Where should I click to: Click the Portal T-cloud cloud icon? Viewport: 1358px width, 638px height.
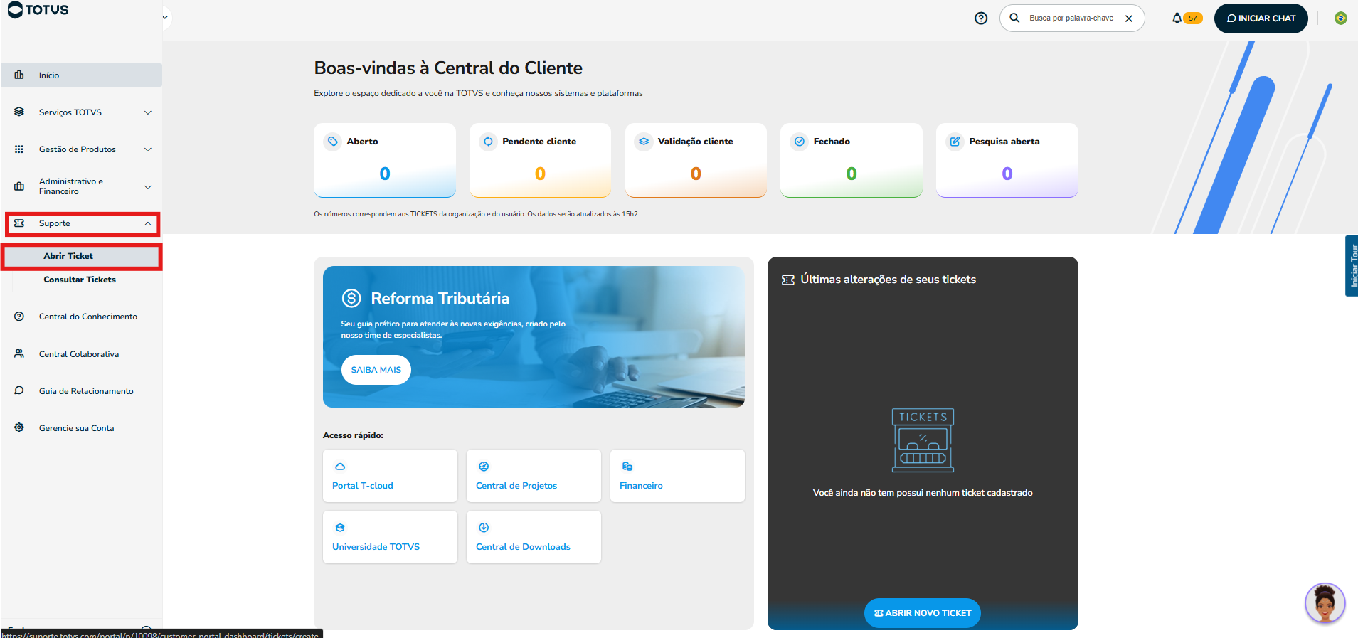click(x=340, y=467)
